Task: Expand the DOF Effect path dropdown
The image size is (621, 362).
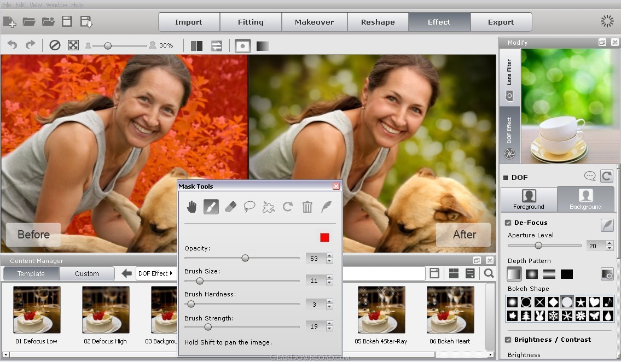Action: 155,273
